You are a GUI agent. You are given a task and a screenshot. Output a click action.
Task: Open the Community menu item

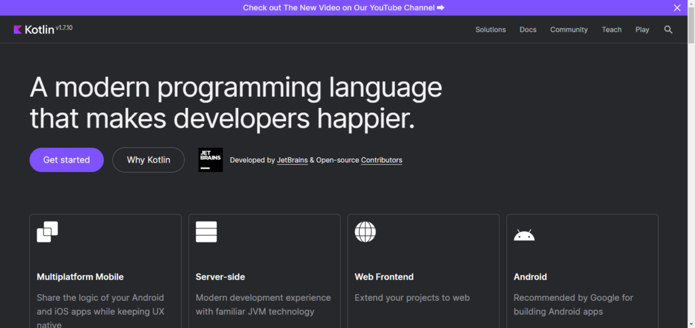569,30
